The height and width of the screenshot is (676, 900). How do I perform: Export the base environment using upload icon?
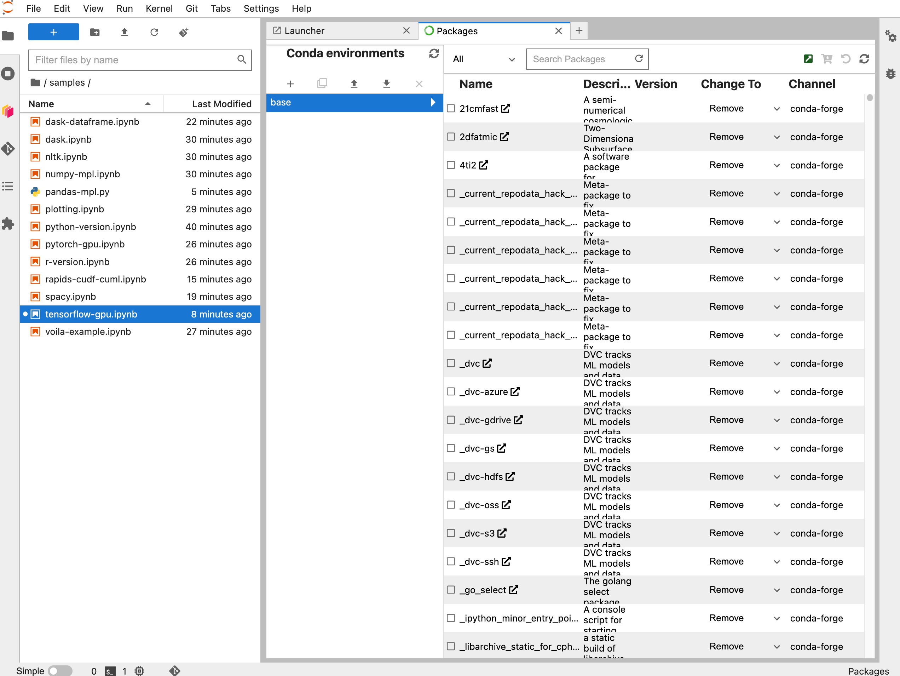tap(353, 84)
